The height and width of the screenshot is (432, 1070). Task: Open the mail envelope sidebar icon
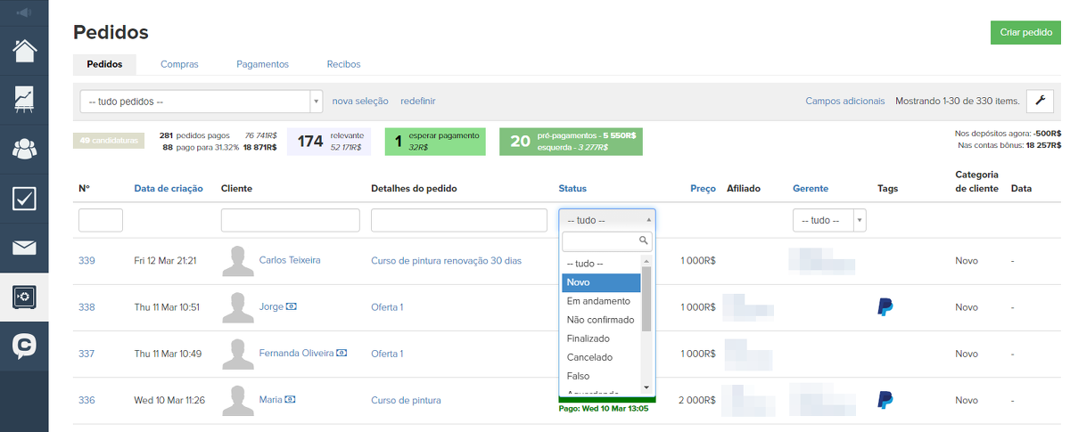[x=24, y=247]
